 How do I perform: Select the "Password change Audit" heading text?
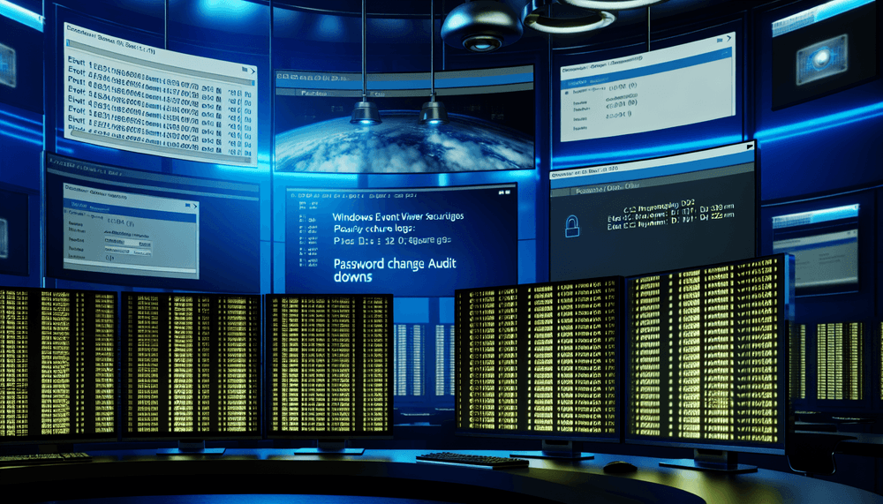[x=394, y=264]
